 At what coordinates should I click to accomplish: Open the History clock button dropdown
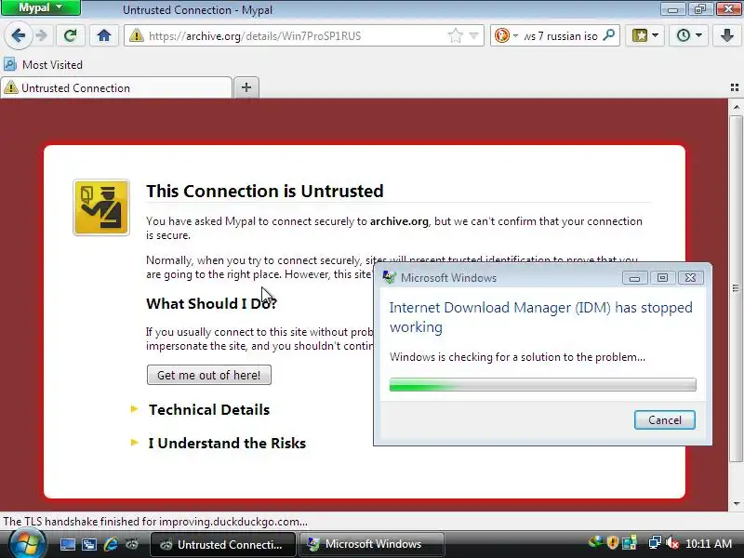pos(688,35)
